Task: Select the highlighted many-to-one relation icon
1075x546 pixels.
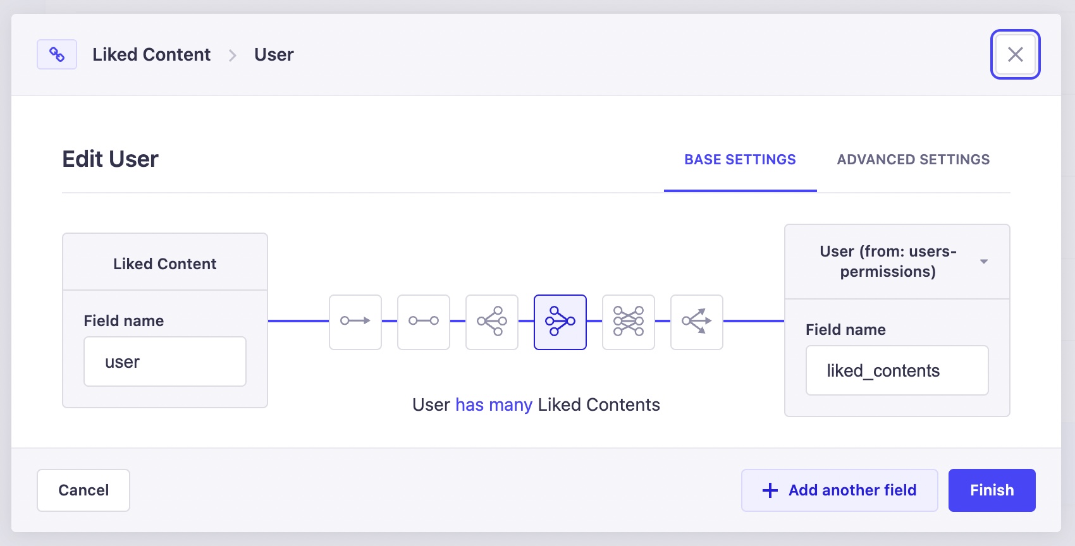Action: pos(560,322)
